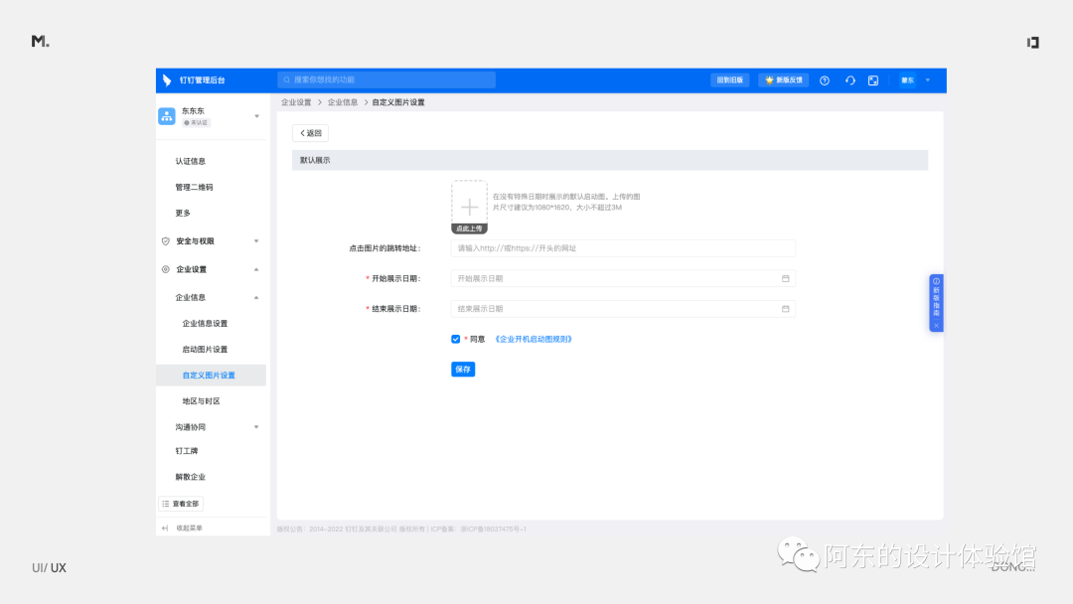This screenshot has height=604, width=1073.
Task: Select 自定义图片设置 menu item
Action: [211, 375]
